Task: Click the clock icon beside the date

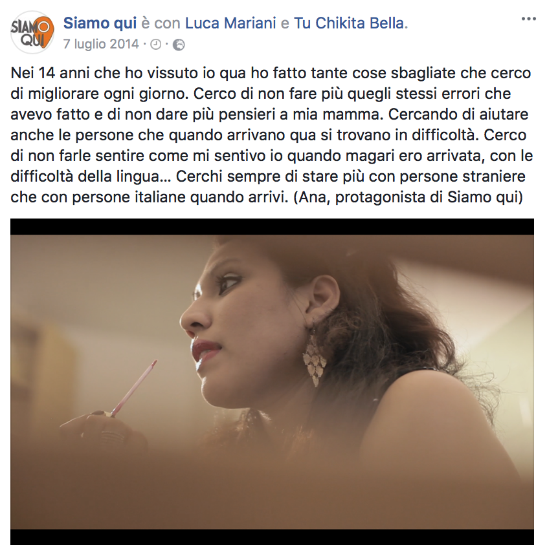Action: [155, 45]
